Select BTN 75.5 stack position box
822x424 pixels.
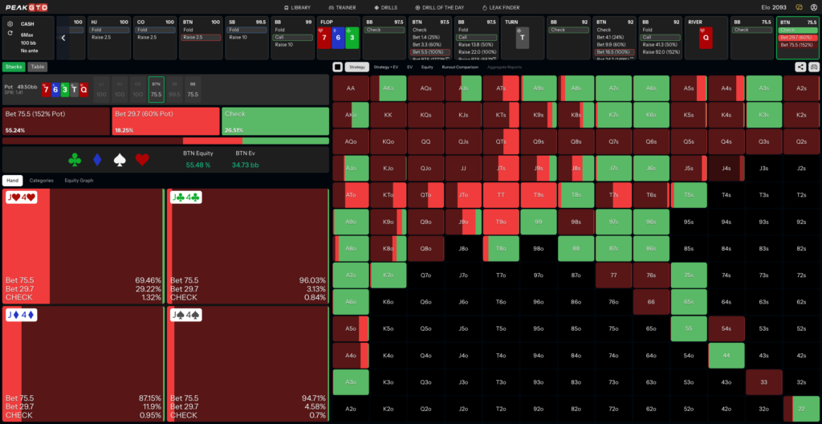pyautogui.click(x=157, y=90)
